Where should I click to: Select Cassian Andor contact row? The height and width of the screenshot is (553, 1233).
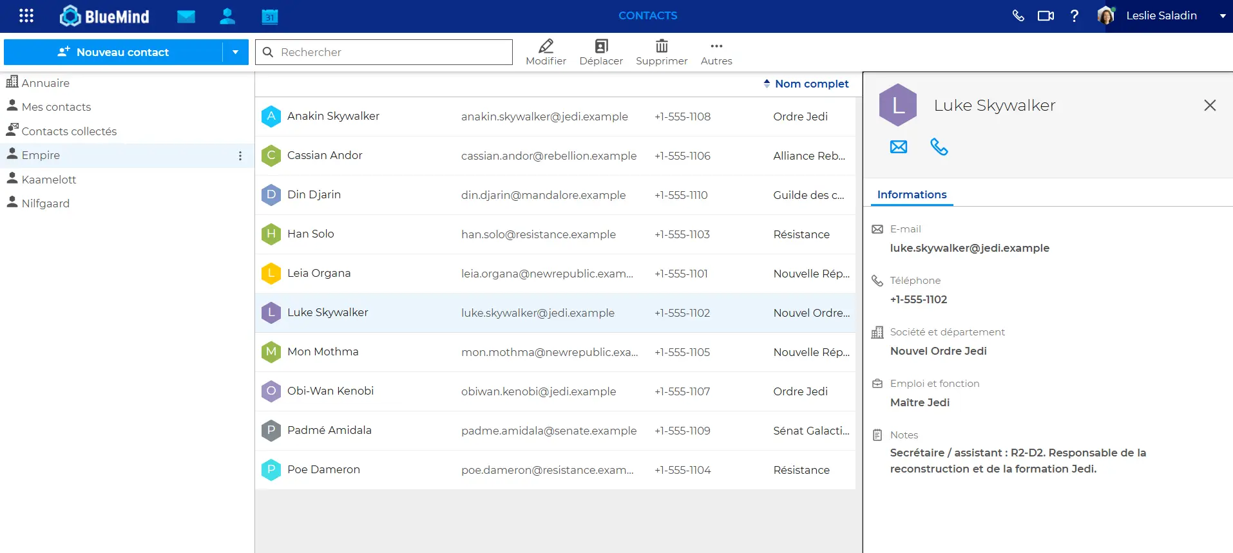[x=555, y=156]
